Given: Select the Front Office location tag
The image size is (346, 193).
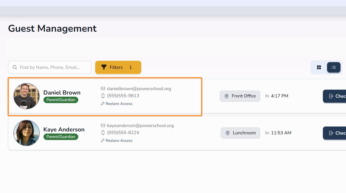Looking at the screenshot, I should pos(240,96).
